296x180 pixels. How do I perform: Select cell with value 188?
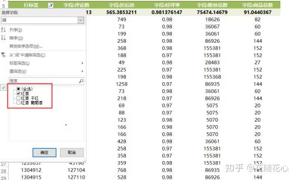click(122, 55)
